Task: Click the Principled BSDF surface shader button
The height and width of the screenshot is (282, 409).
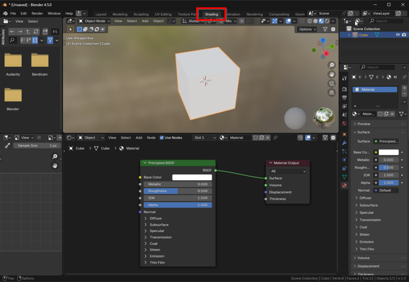Action: pyautogui.click(x=386, y=141)
